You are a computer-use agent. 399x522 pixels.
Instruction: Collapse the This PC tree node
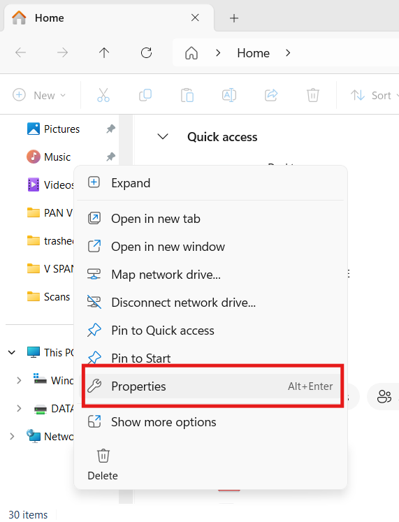[x=12, y=353]
